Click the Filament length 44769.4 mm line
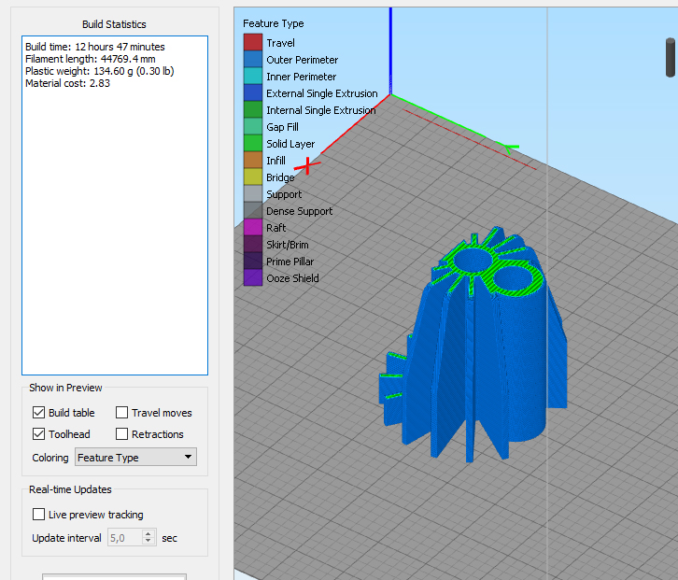The width and height of the screenshot is (678, 580). (x=91, y=59)
